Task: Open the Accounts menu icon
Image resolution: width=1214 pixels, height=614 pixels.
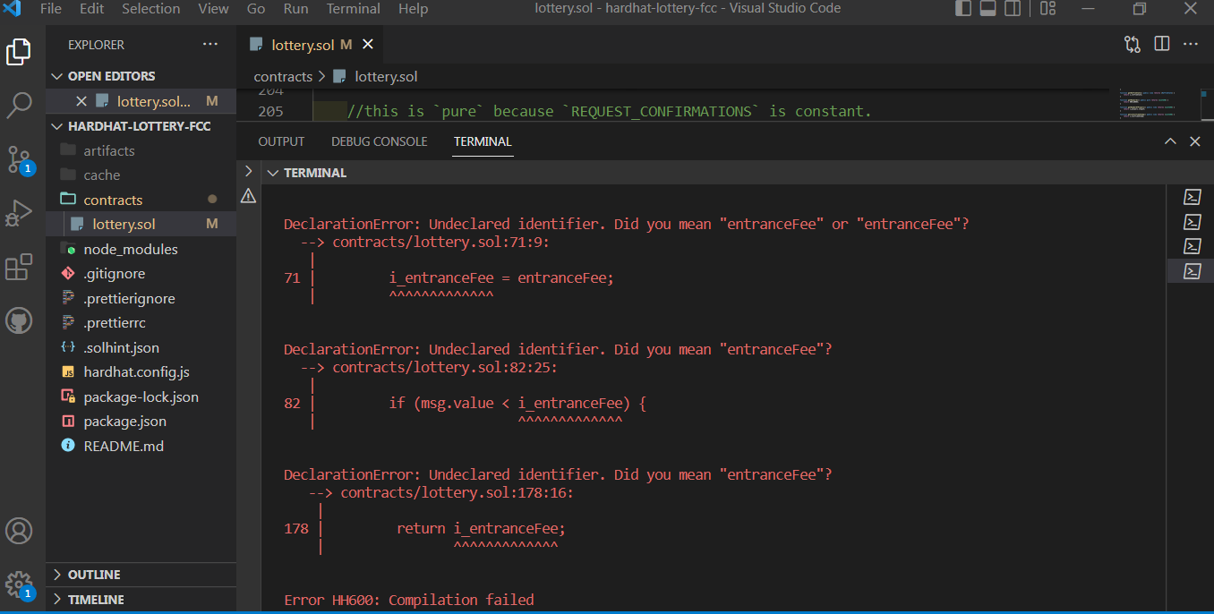Action: (x=19, y=531)
